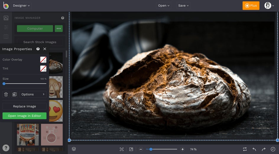Open the layers panel icon

(x=74, y=149)
